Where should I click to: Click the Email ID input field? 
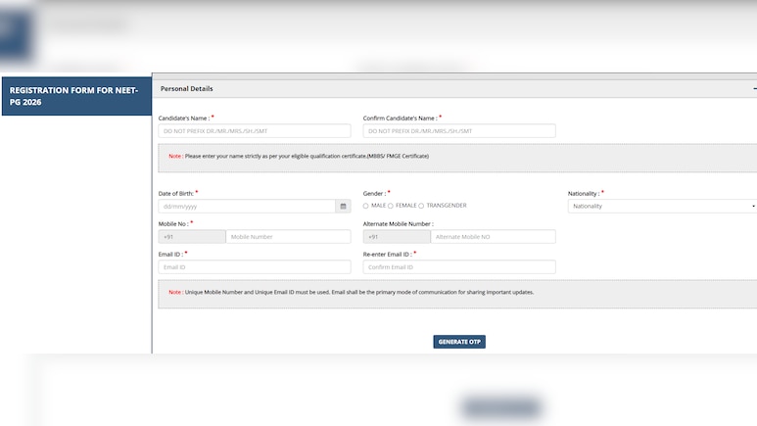click(x=255, y=267)
